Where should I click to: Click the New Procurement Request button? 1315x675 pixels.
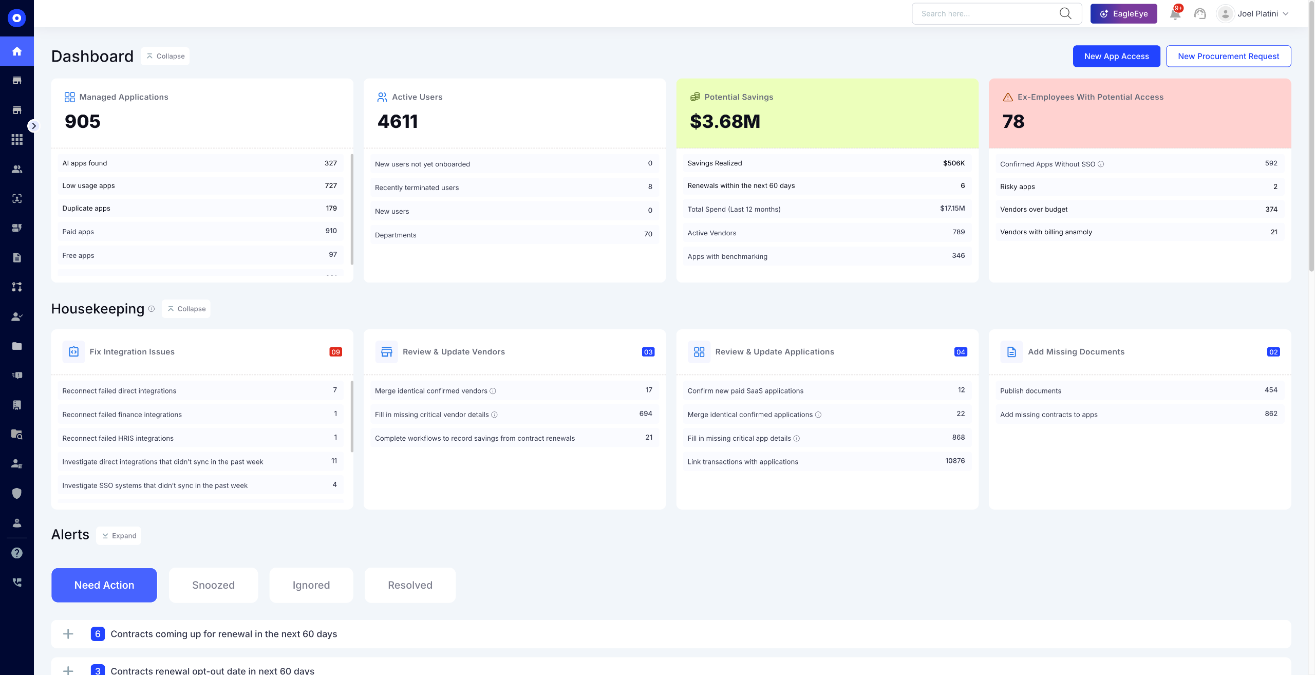[1228, 57]
